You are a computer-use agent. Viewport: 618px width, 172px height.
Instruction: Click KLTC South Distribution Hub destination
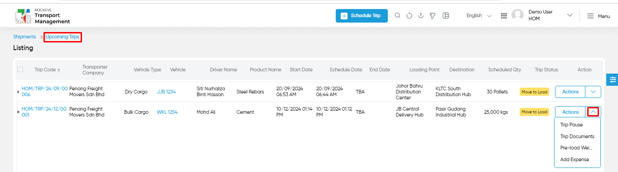click(454, 92)
